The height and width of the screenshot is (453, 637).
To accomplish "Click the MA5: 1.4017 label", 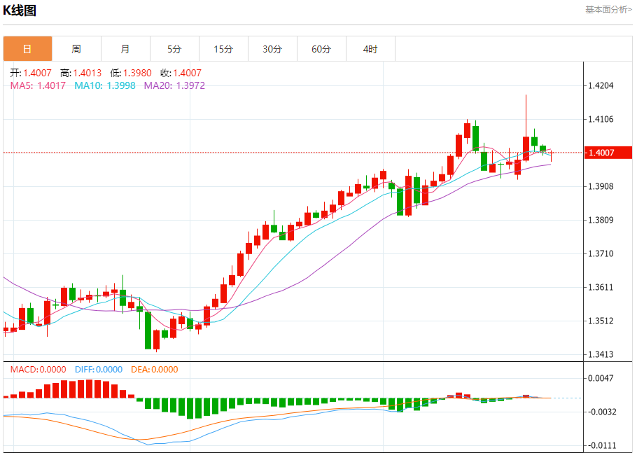I will [38, 85].
